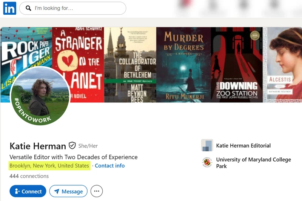
Task: Click the search magnifier icon
Action: coord(28,8)
